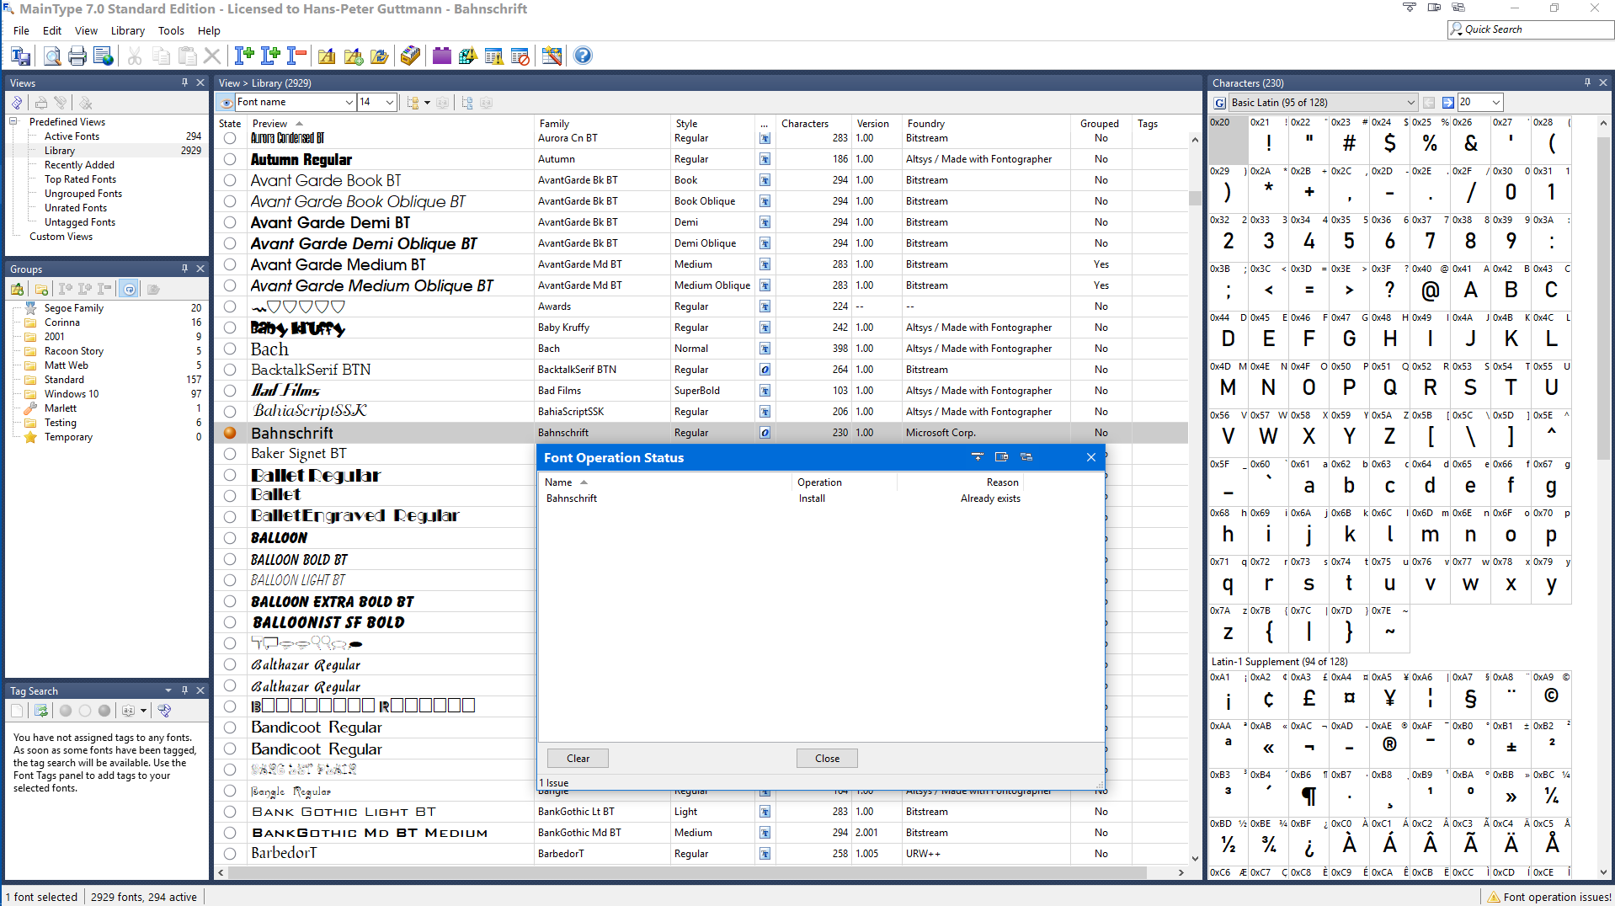Click the refresh tags icon in Tag Search
This screenshot has height=906, width=1615.
(40, 711)
